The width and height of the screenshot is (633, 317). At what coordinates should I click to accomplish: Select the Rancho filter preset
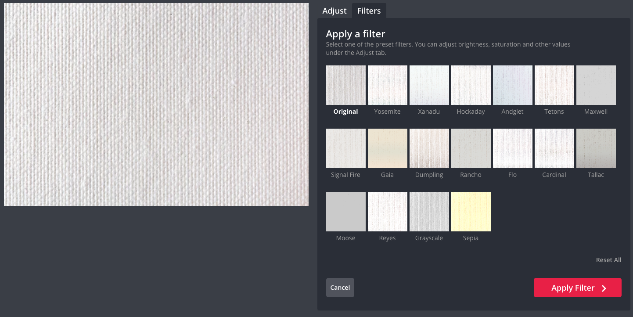471,148
